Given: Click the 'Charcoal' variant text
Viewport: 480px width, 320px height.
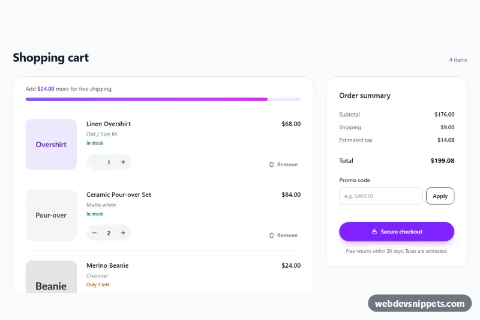Looking at the screenshot, I should [97, 276].
